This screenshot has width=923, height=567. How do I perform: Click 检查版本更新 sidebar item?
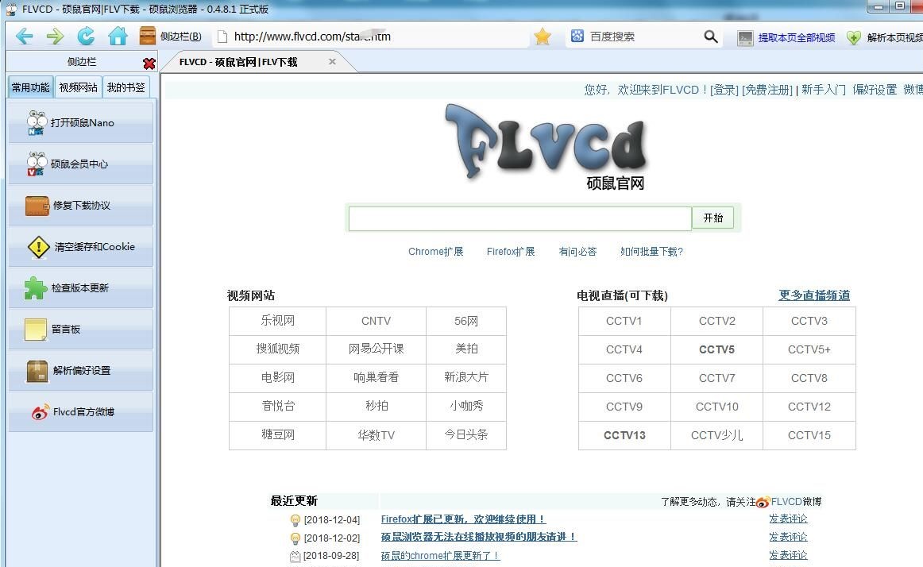coord(81,288)
